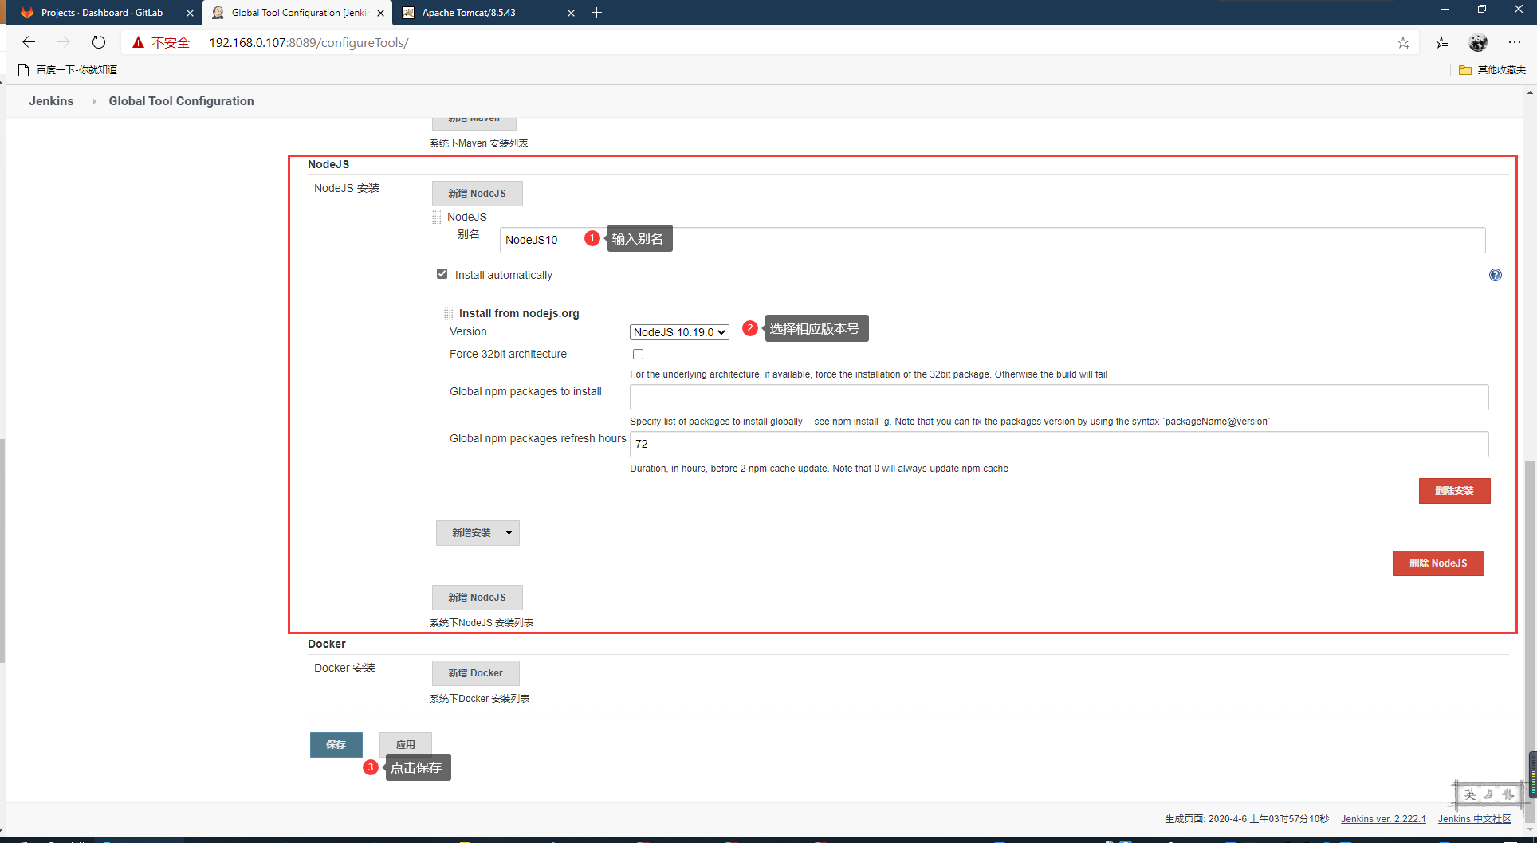The width and height of the screenshot is (1537, 843).
Task: Click the NodeJS section heading
Action: (x=328, y=164)
